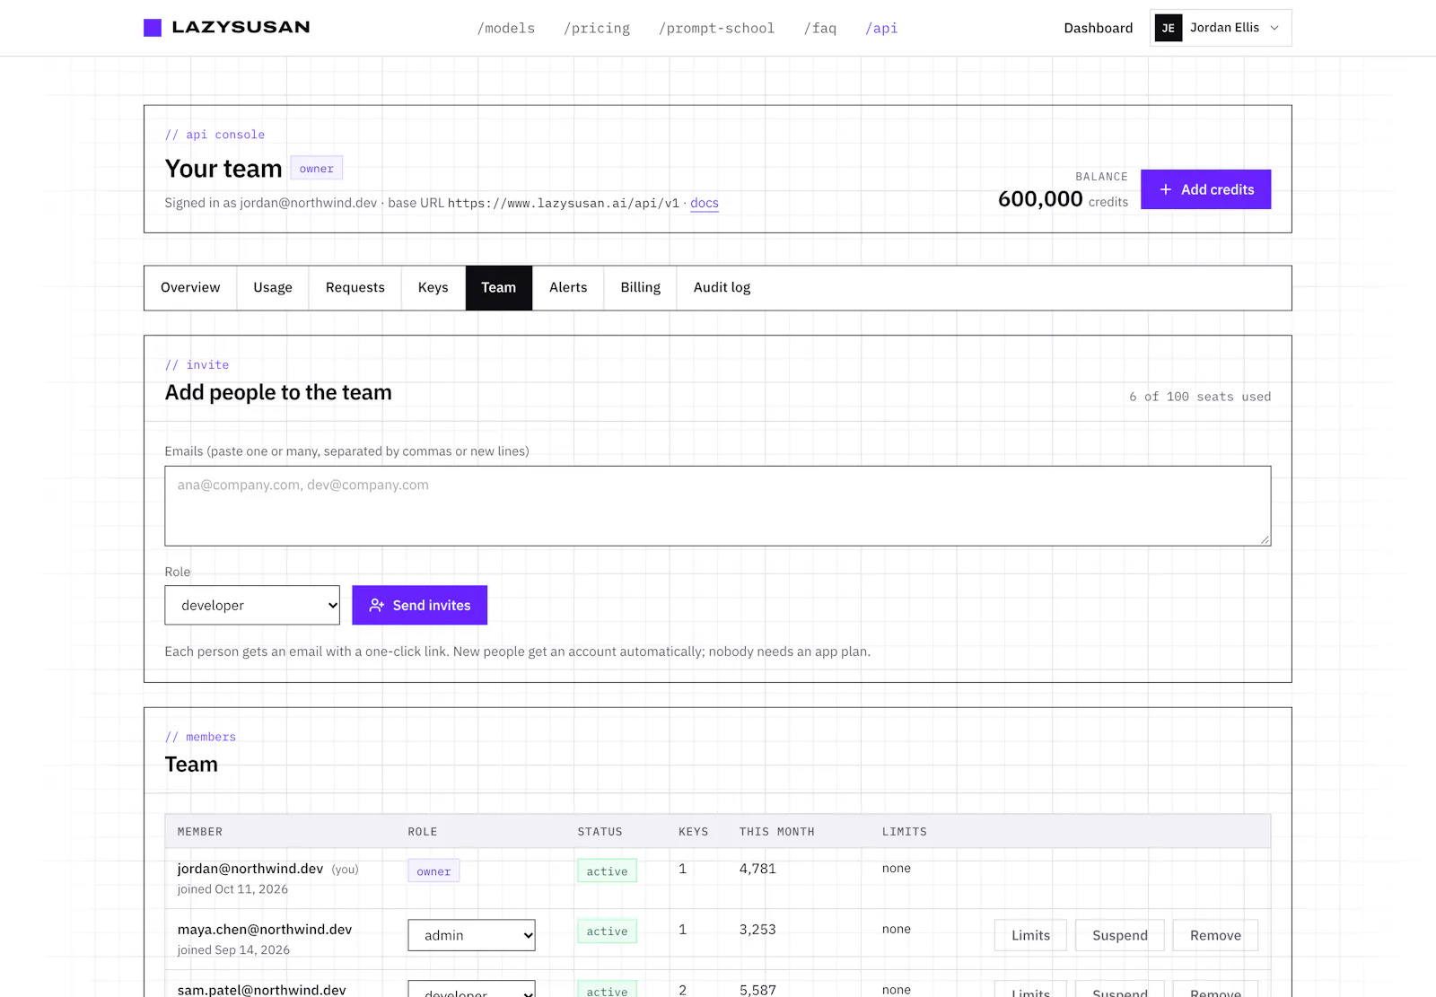Open the docs link beside base URL
The height and width of the screenshot is (997, 1436).
tap(705, 203)
